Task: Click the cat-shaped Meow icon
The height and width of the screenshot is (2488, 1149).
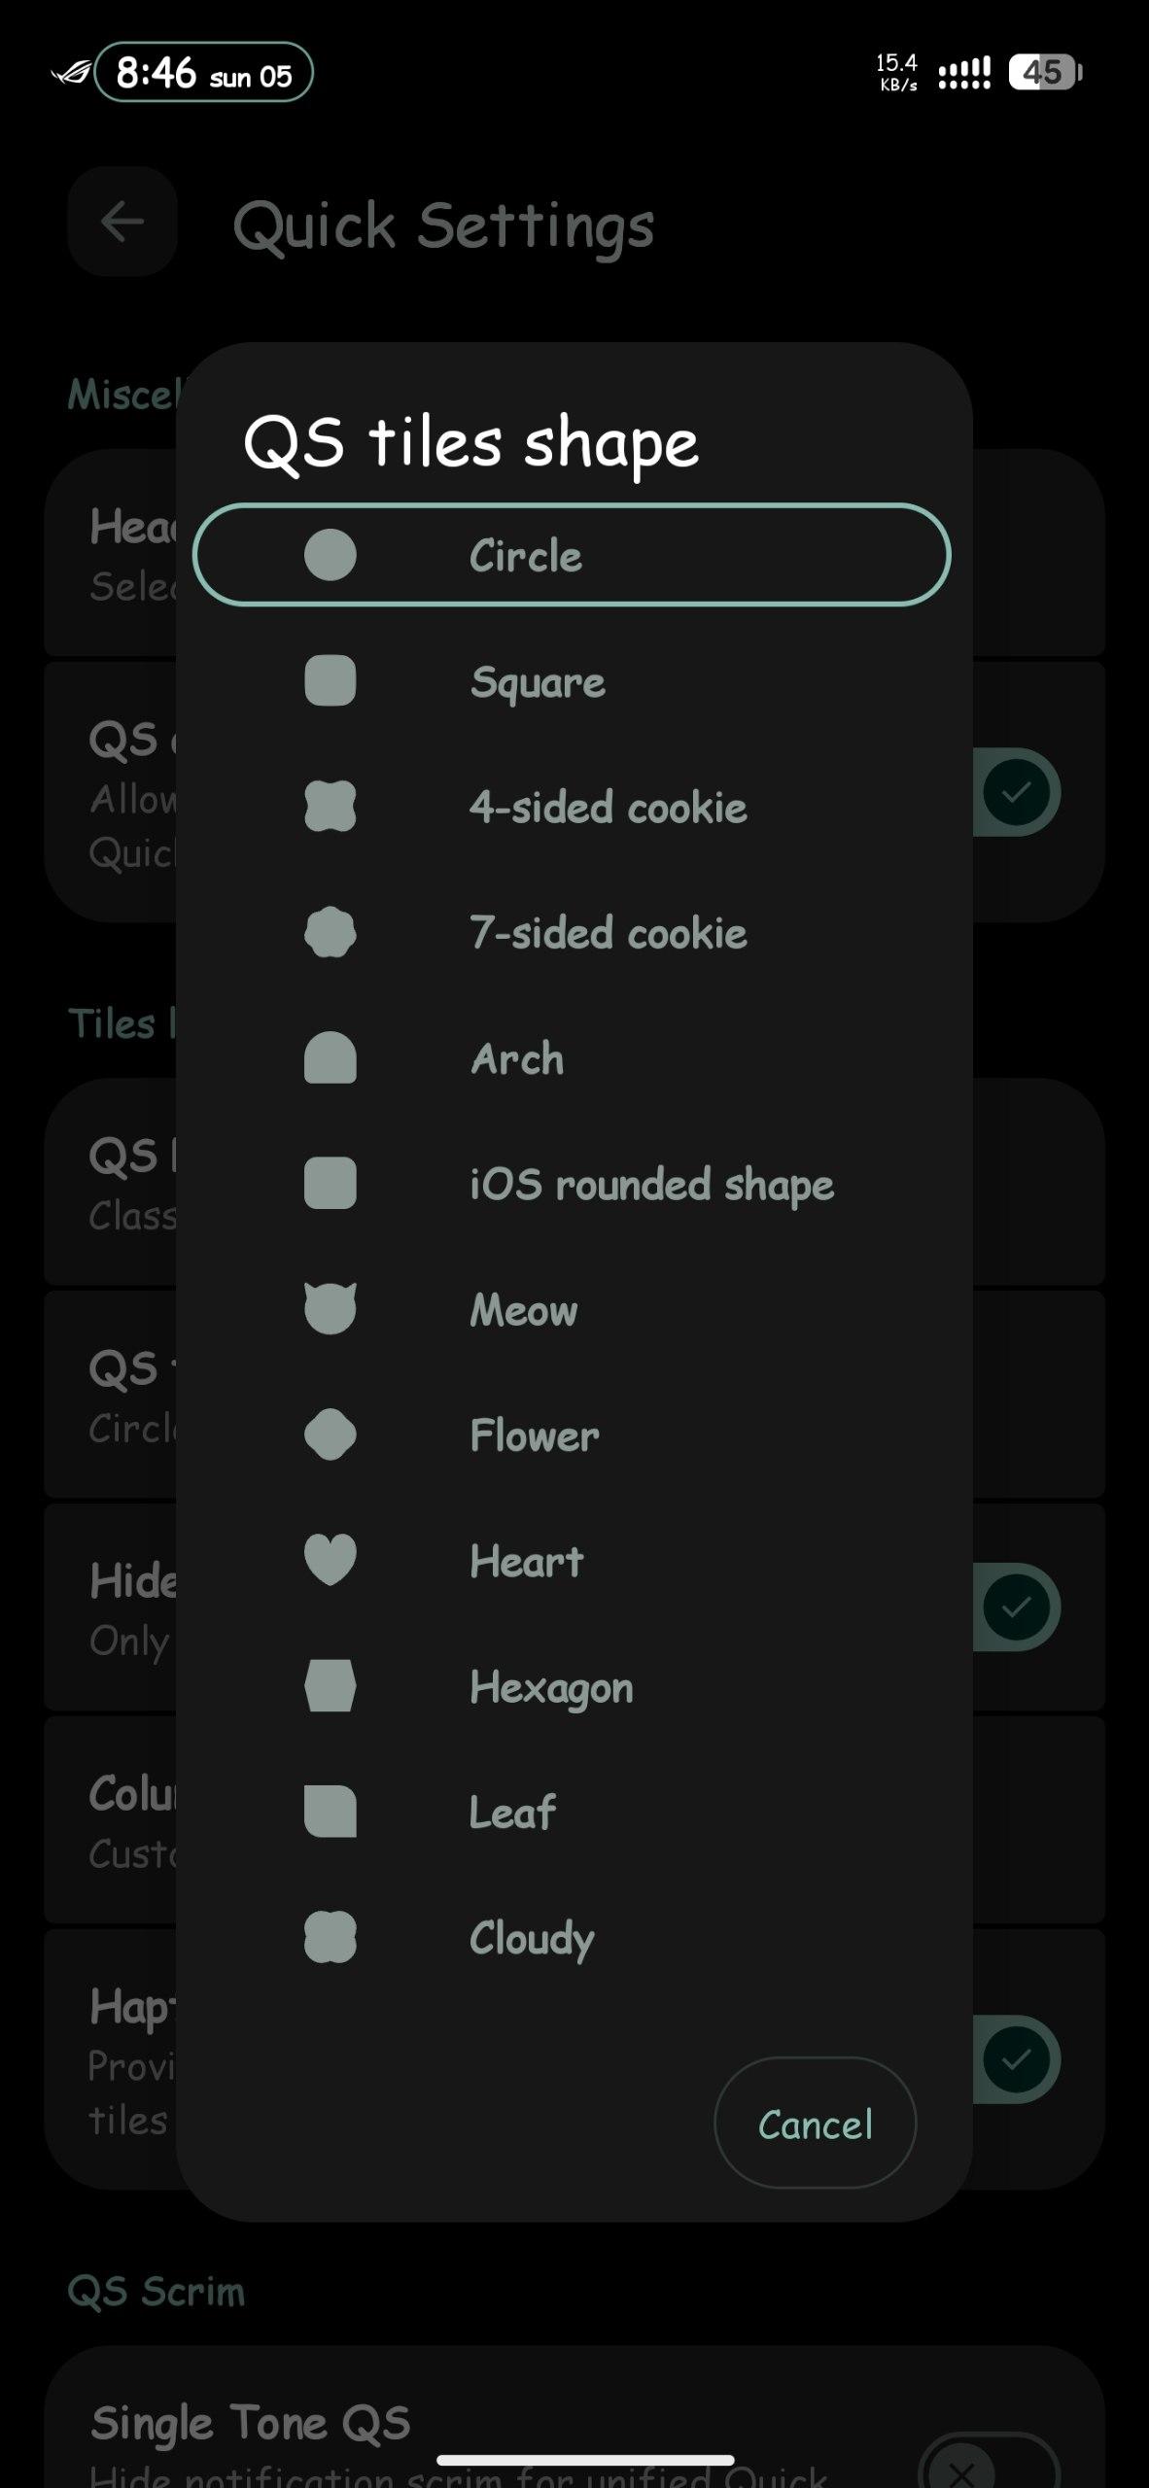Action: coord(330,1308)
